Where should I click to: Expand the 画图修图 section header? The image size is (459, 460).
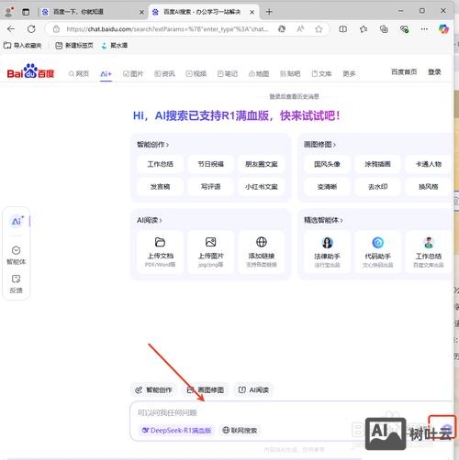(x=319, y=145)
